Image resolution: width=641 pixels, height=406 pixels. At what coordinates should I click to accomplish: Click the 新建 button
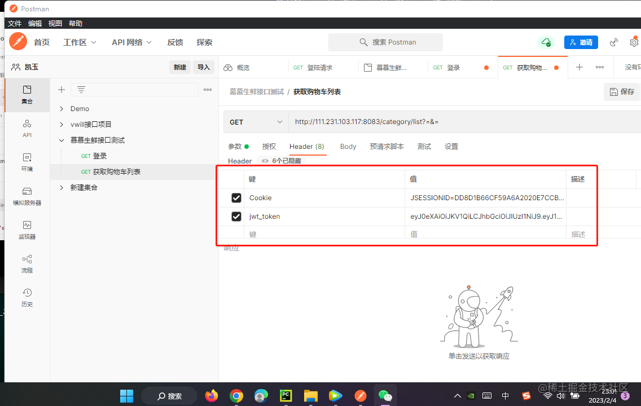(180, 67)
